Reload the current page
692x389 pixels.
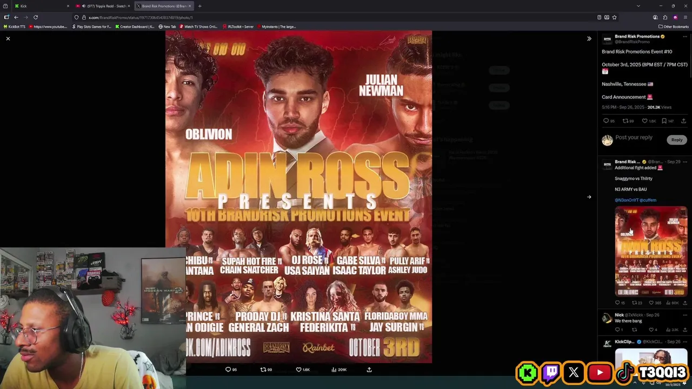pos(36,17)
